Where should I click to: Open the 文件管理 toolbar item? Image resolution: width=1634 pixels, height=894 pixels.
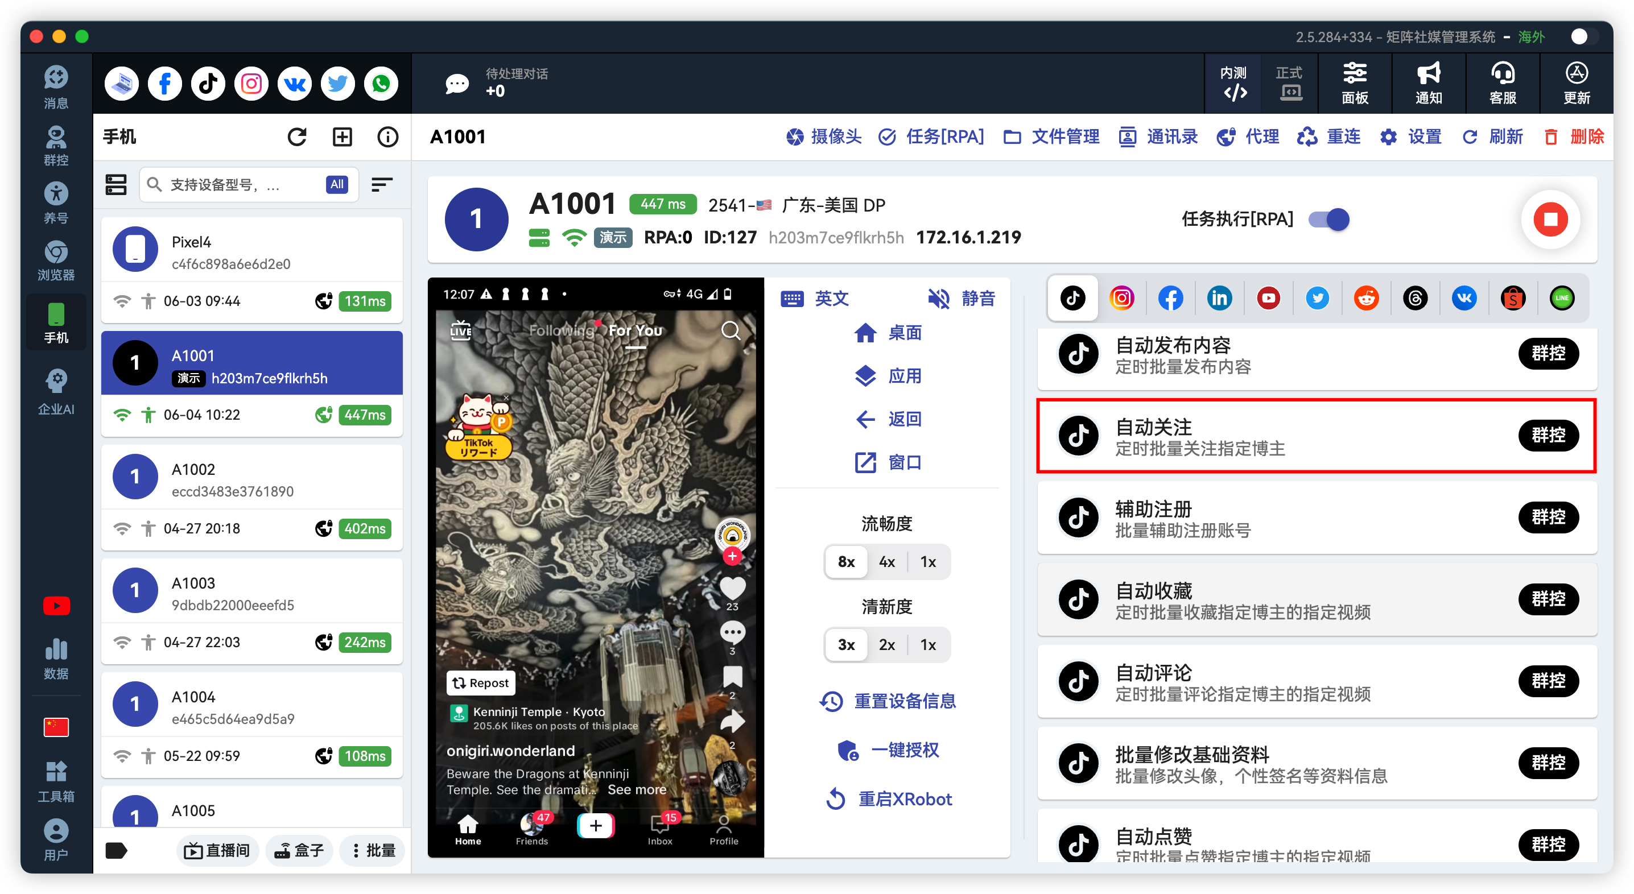pos(1051,136)
